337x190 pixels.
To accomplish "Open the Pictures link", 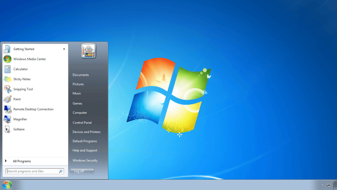I will (x=78, y=84).
